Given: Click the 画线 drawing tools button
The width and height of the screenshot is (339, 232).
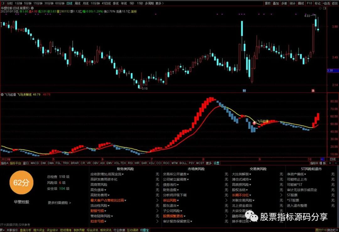Looking at the screenshot, I should (301, 3).
